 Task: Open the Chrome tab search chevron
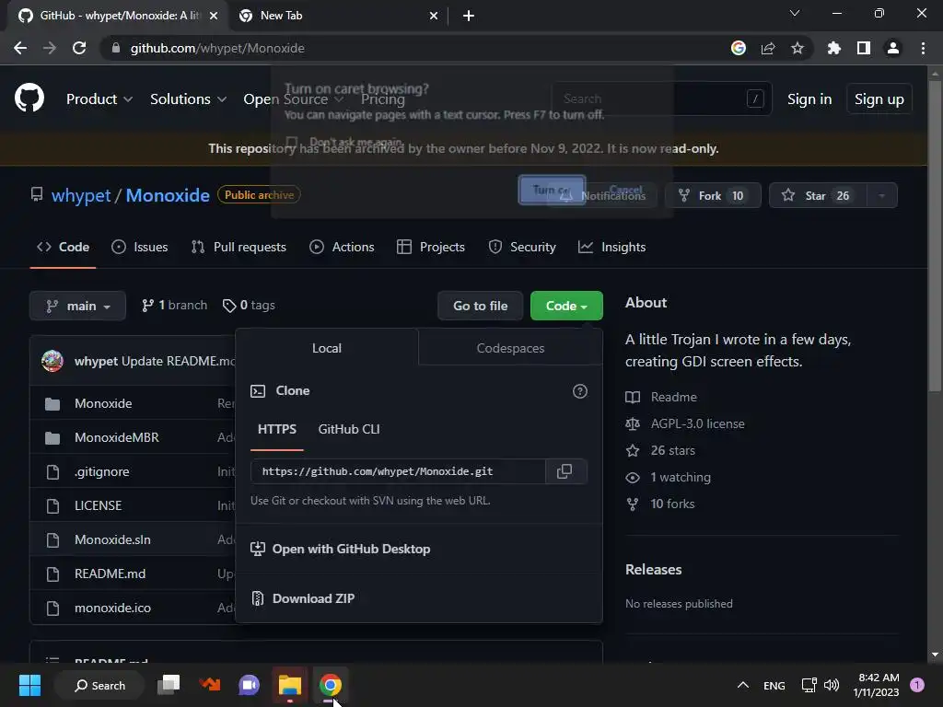pyautogui.click(x=795, y=13)
